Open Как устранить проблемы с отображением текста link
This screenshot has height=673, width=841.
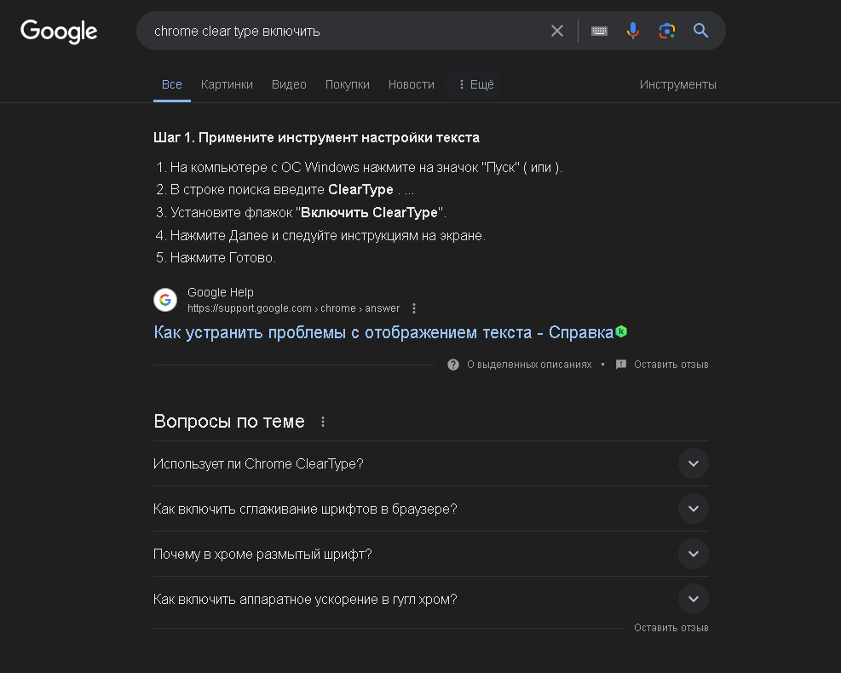(x=383, y=332)
